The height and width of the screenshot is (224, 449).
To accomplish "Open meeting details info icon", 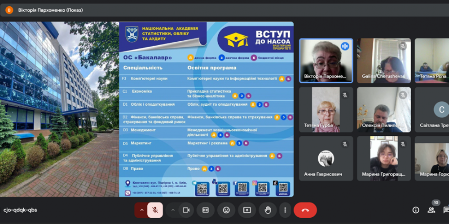I will pyautogui.click(x=416, y=210).
